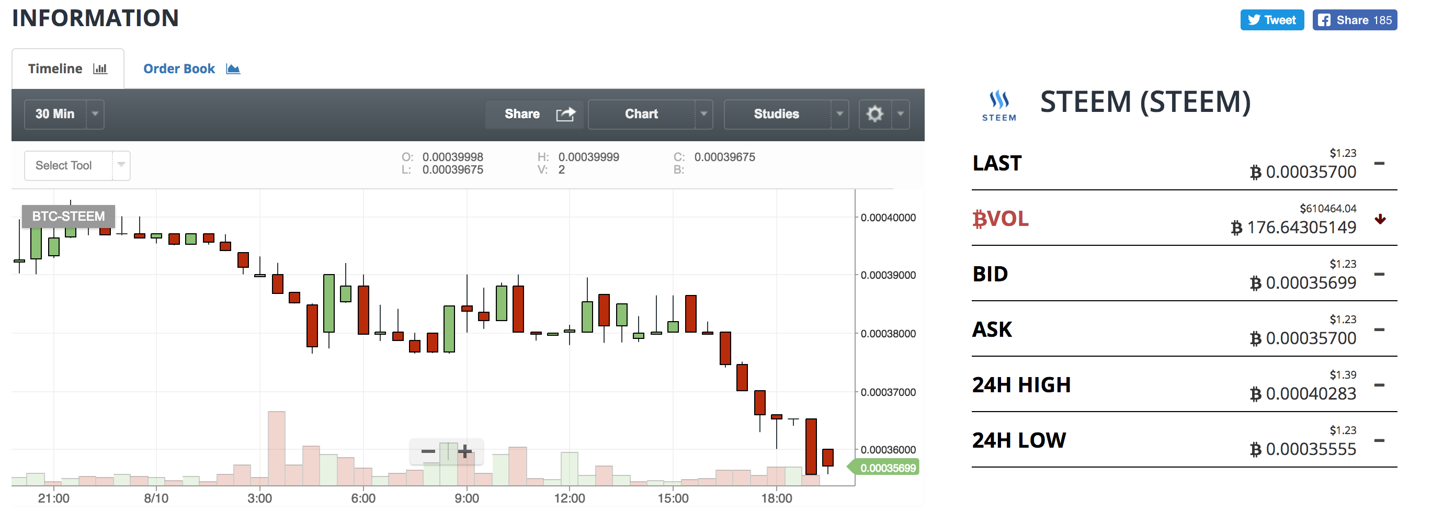Image resolution: width=1432 pixels, height=523 pixels.
Task: Click the STEEM logo
Action: (x=999, y=106)
